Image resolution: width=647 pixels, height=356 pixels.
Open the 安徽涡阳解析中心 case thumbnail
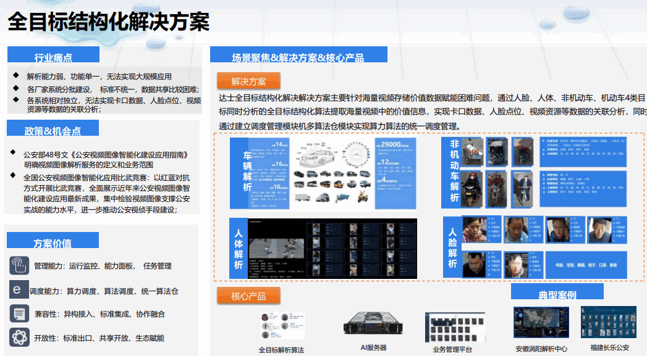541,323
